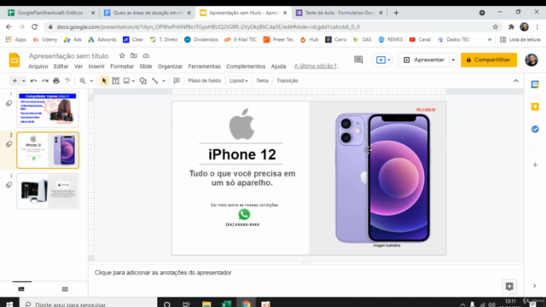Open the Arquivo menu
Screen dimensions: 546x307
pyautogui.click(x=38, y=67)
